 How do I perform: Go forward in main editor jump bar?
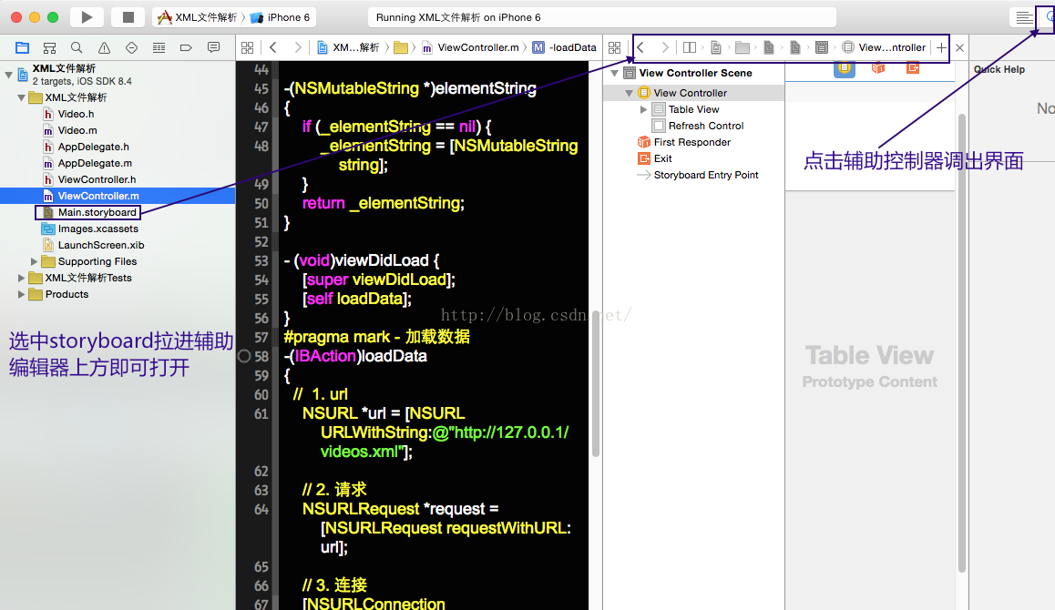297,47
